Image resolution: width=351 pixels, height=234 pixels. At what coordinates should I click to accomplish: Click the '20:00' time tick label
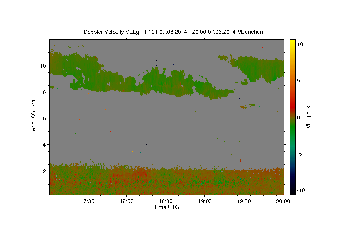coord(283,201)
